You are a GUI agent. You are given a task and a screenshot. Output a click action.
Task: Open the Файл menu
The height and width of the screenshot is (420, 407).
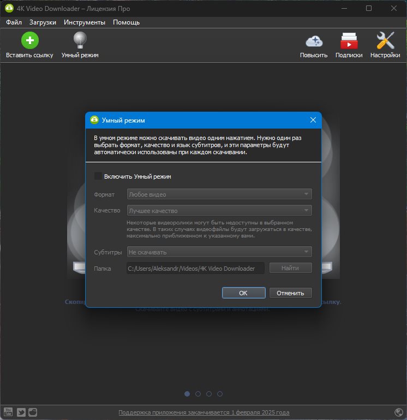(x=14, y=22)
